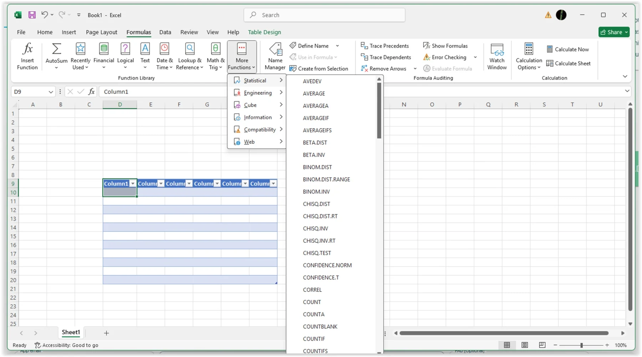The image size is (642, 357).
Task: Open Date & Time functions
Action: point(164,56)
